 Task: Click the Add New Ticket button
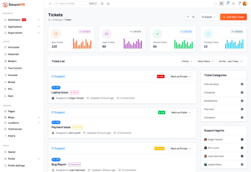(233, 17)
